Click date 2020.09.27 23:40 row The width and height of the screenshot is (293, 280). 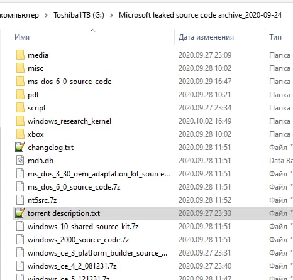click(x=205, y=266)
